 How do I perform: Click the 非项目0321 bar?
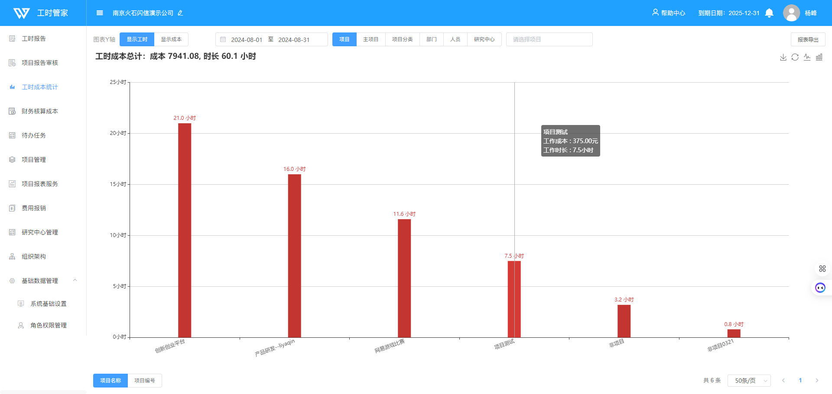tap(734, 333)
